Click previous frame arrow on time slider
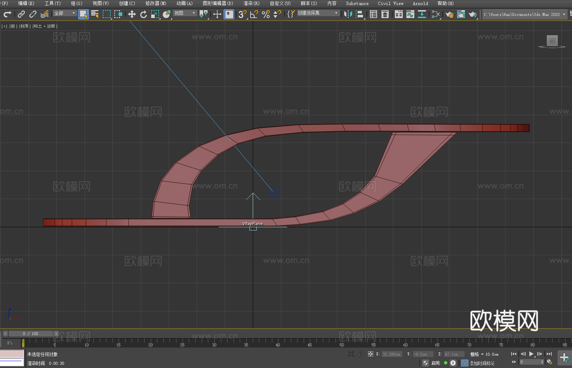The image size is (572, 368). click(x=5, y=334)
